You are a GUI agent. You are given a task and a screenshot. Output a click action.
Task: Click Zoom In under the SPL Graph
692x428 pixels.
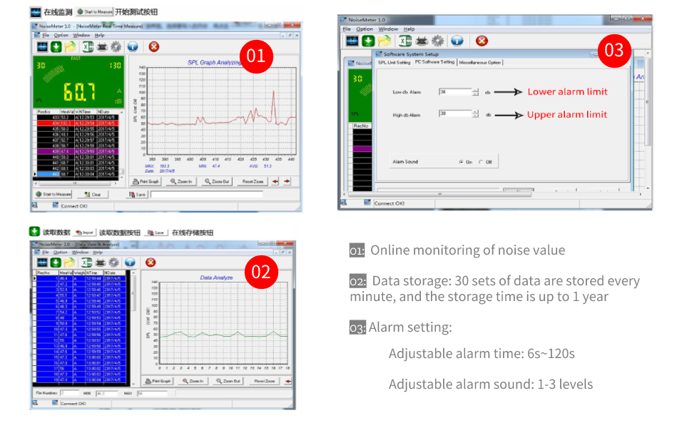pyautogui.click(x=181, y=181)
